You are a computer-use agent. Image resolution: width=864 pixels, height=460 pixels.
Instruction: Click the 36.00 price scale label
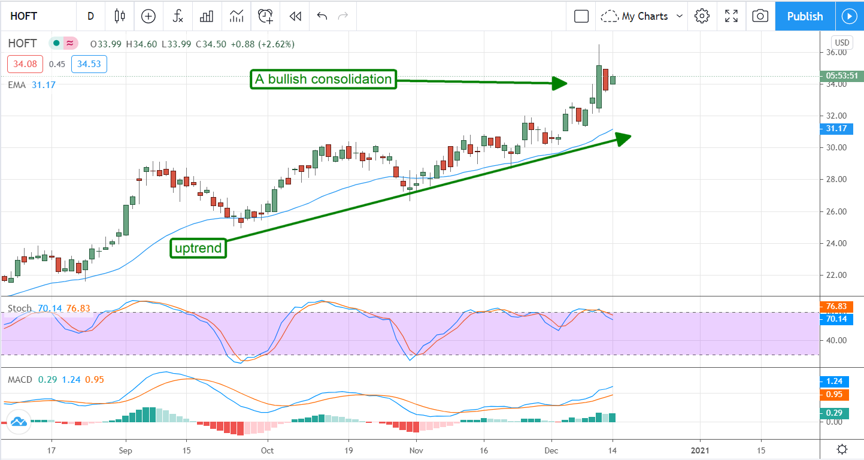point(836,52)
